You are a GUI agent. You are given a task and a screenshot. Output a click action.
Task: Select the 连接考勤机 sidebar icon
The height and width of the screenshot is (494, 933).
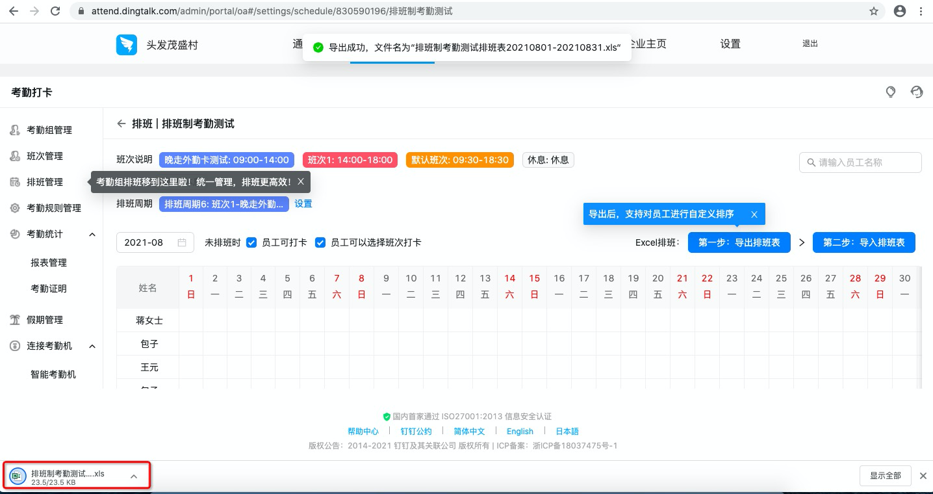coord(14,346)
